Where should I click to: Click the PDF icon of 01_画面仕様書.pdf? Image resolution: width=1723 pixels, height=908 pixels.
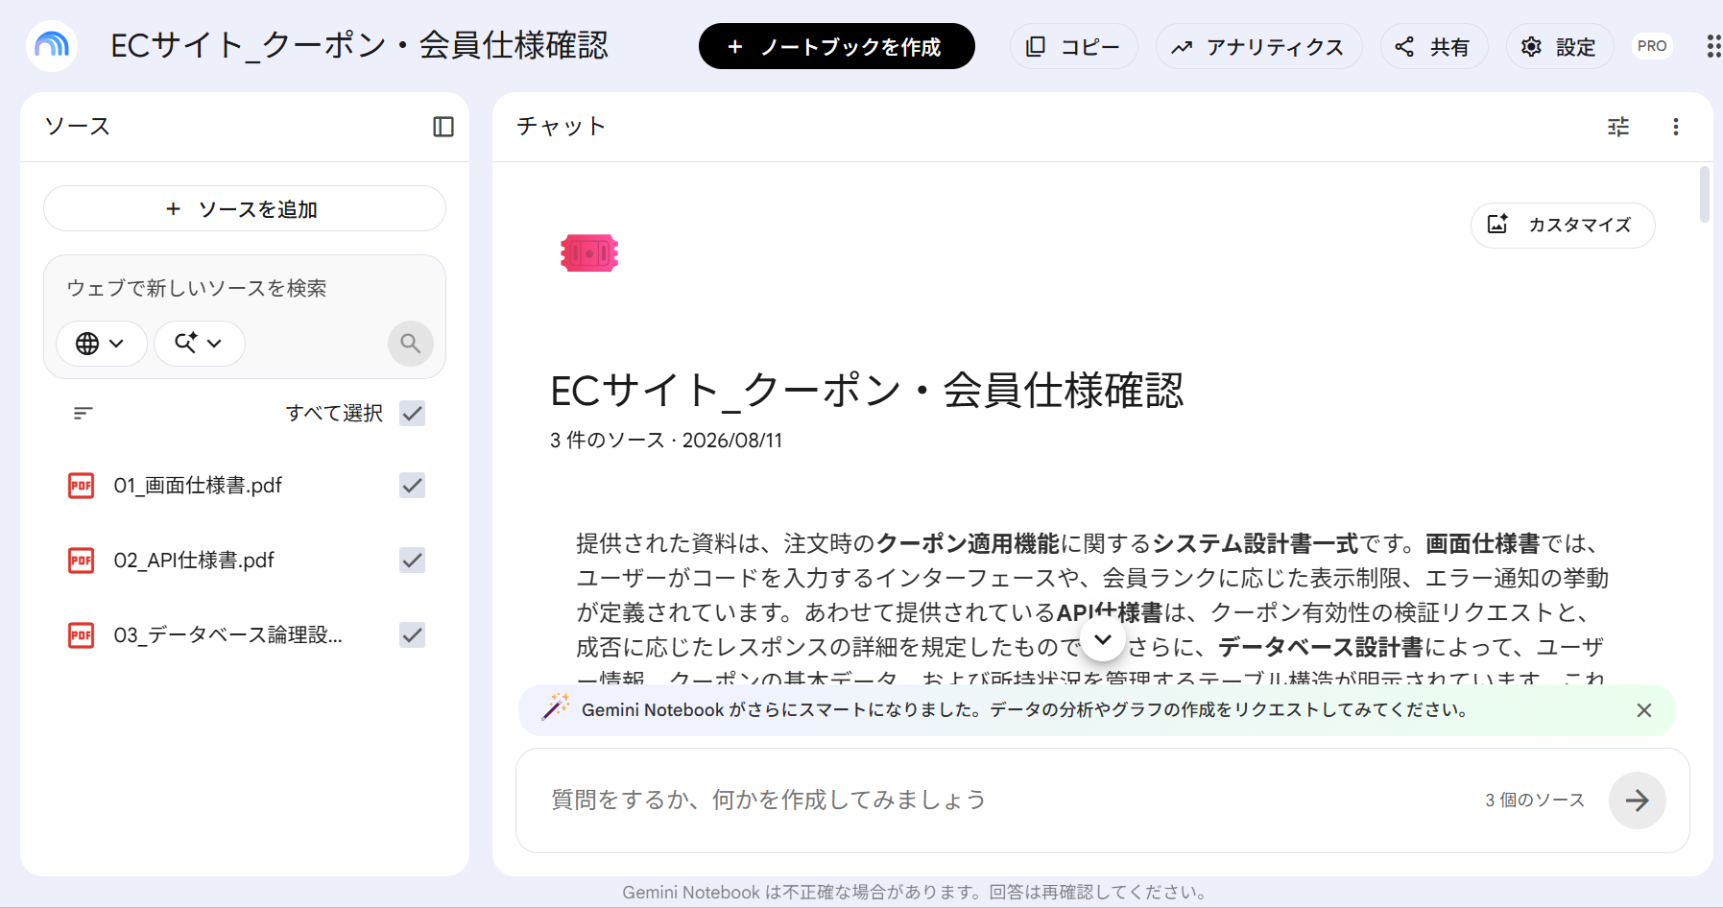82,486
